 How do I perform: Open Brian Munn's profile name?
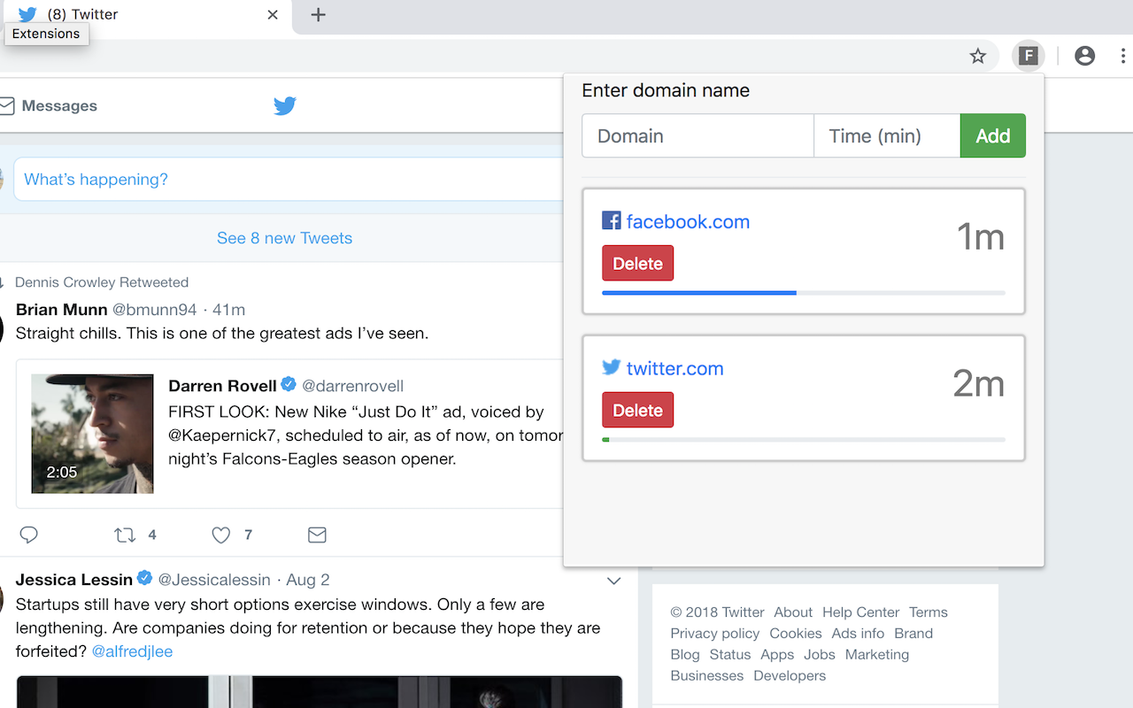pyautogui.click(x=62, y=310)
